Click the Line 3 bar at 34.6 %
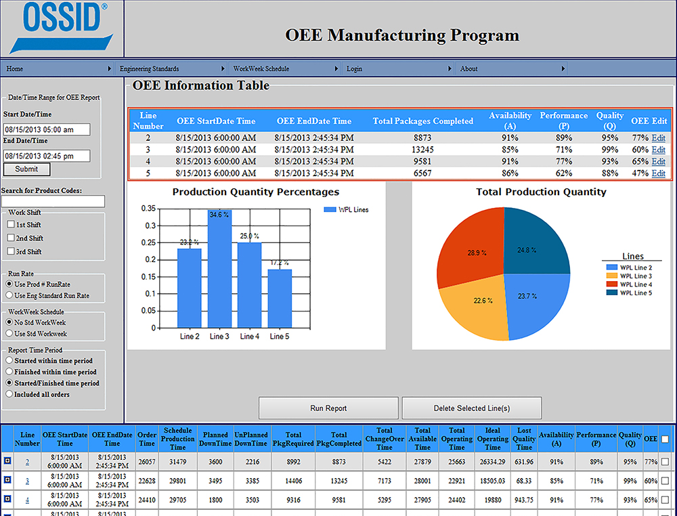The height and width of the screenshot is (516, 677). 219,269
